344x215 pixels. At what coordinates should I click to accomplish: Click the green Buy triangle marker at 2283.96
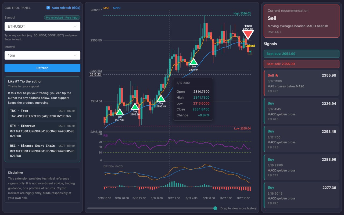click(135, 106)
